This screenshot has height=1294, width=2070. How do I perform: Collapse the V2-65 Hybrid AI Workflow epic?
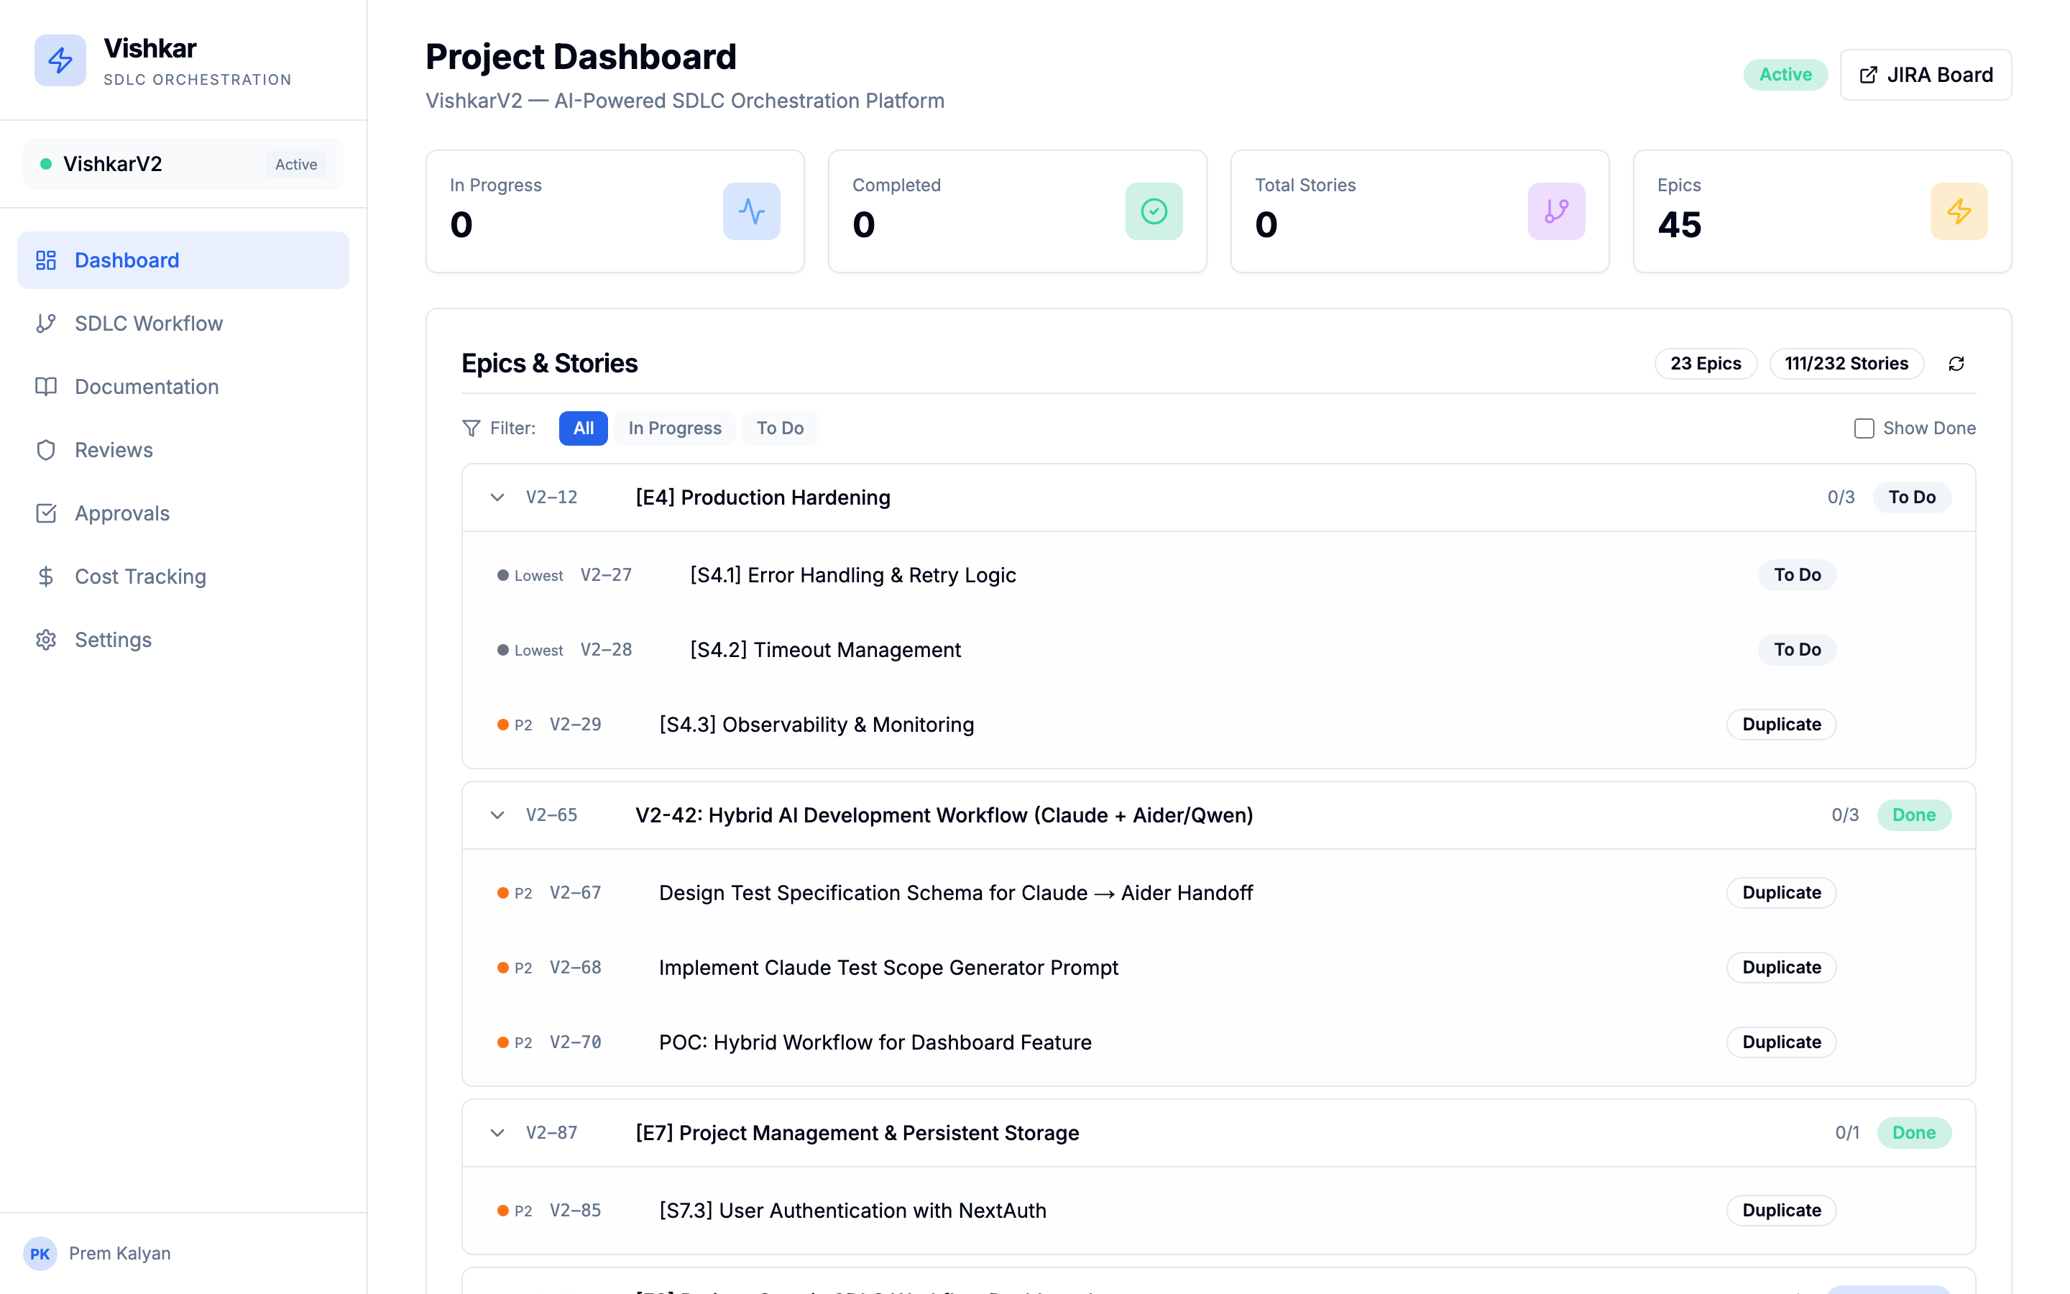[x=497, y=815]
